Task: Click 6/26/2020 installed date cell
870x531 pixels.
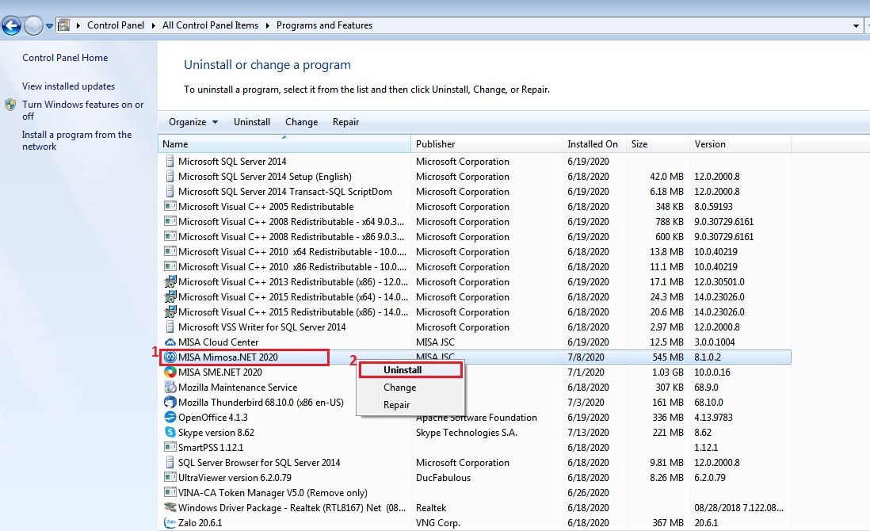Action: point(588,493)
